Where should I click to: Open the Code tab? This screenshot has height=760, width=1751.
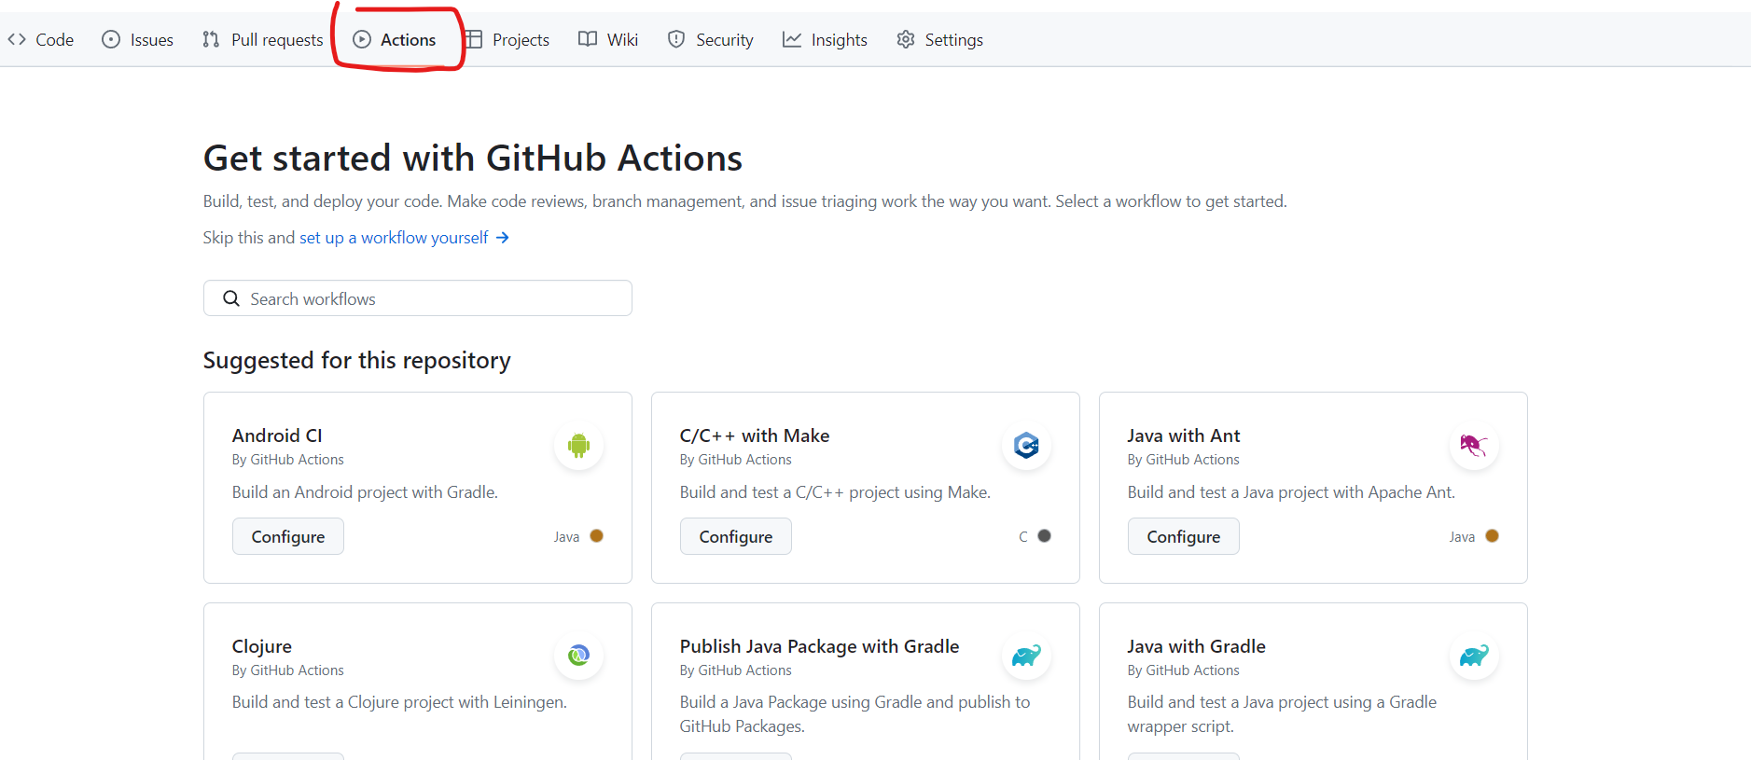[x=41, y=40]
